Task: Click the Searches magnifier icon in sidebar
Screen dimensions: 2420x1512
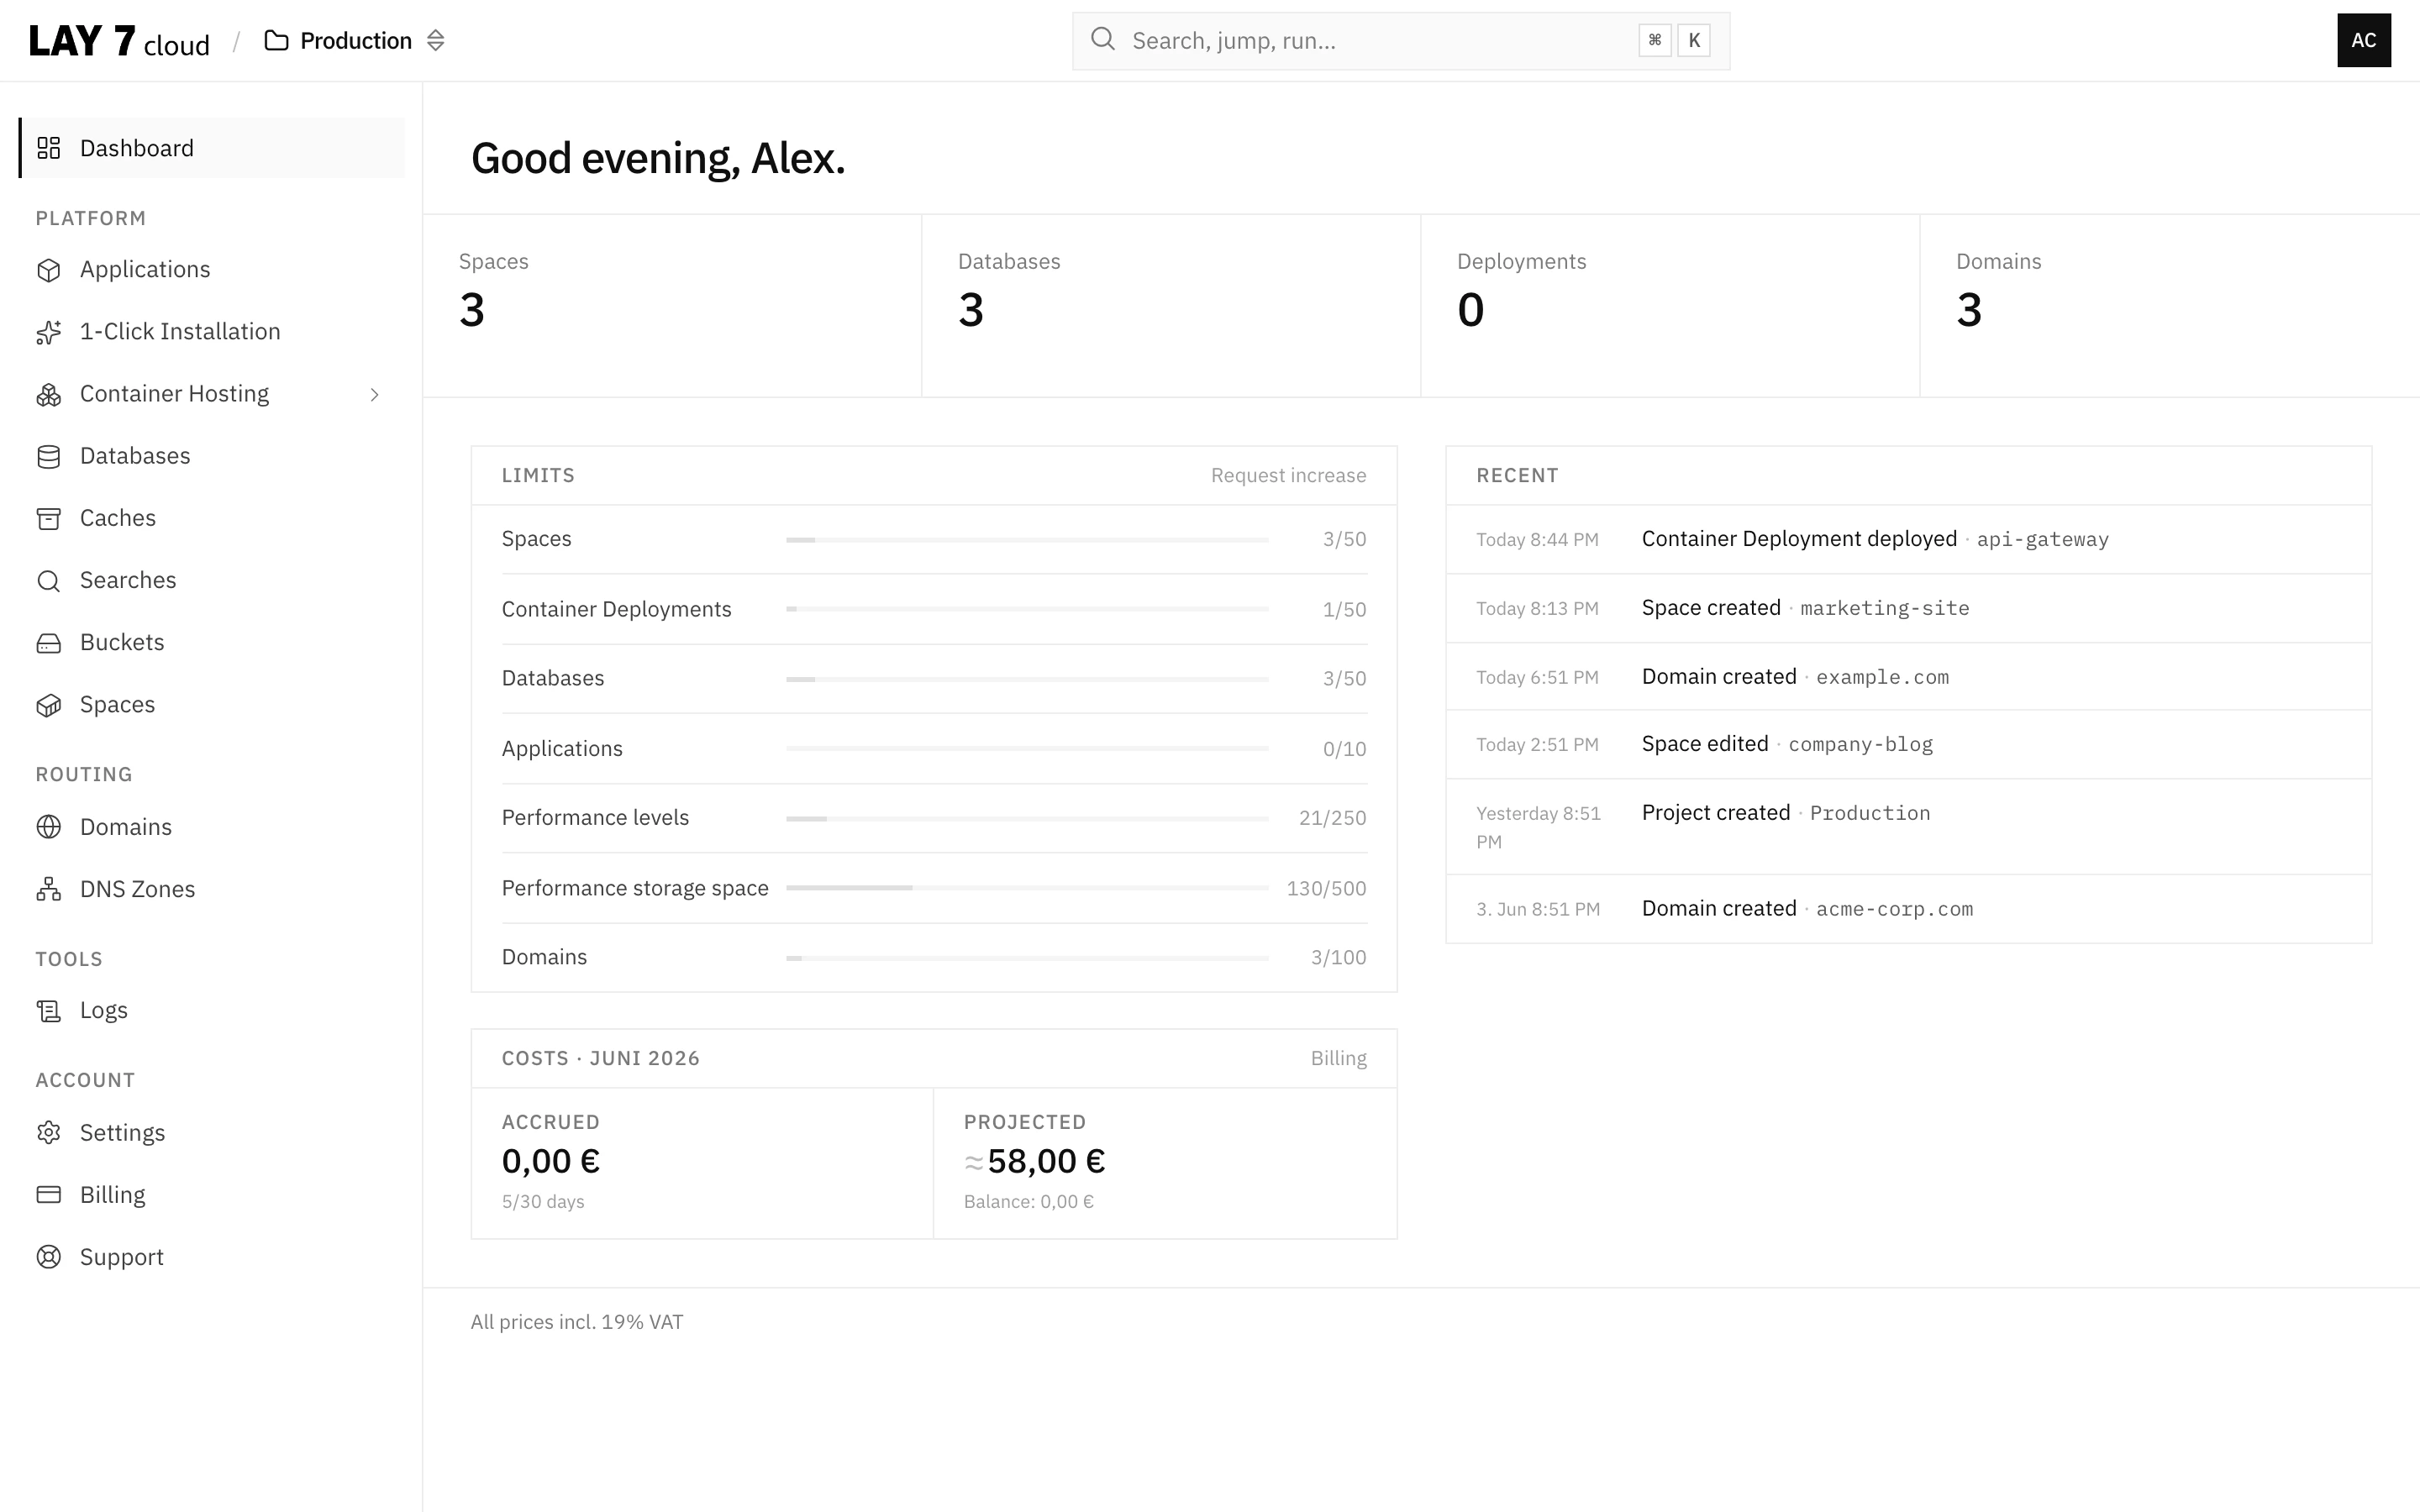Action: (x=48, y=581)
